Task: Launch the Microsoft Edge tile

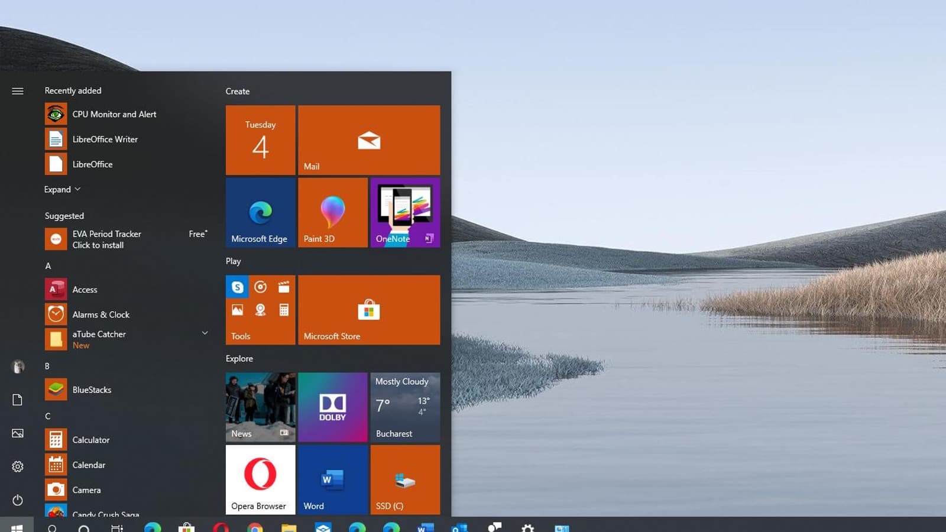Action: pyautogui.click(x=260, y=212)
